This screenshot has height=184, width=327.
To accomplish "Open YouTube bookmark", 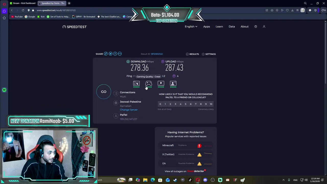I will 17,17.
